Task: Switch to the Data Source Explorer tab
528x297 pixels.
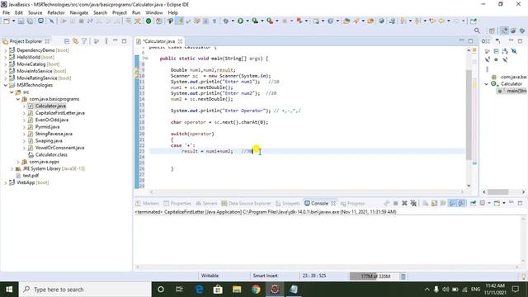Action: click(x=246, y=204)
